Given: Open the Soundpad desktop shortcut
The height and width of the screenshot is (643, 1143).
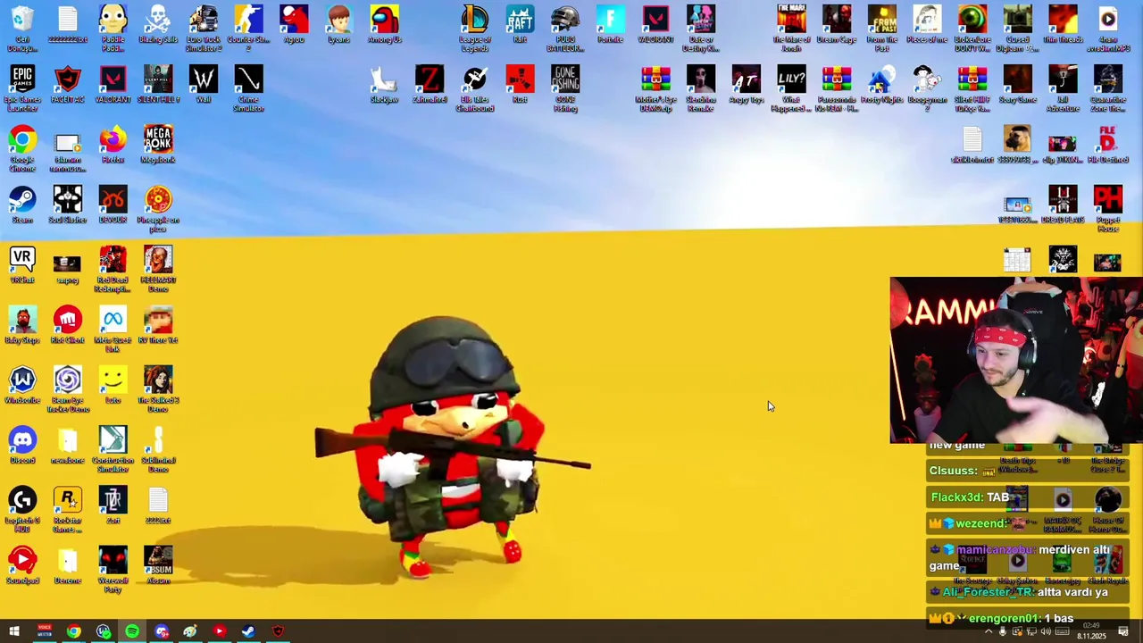Looking at the screenshot, I should (x=22, y=565).
